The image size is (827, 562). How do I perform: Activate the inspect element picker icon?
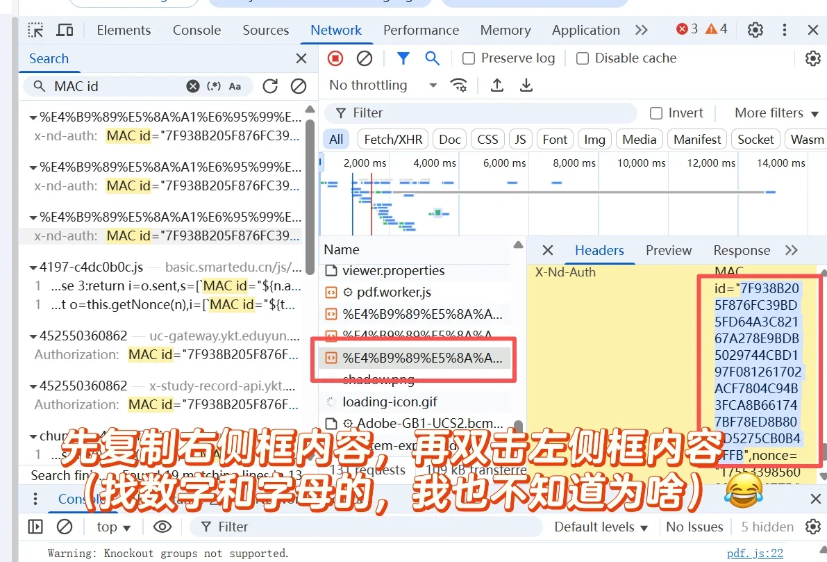[35, 30]
